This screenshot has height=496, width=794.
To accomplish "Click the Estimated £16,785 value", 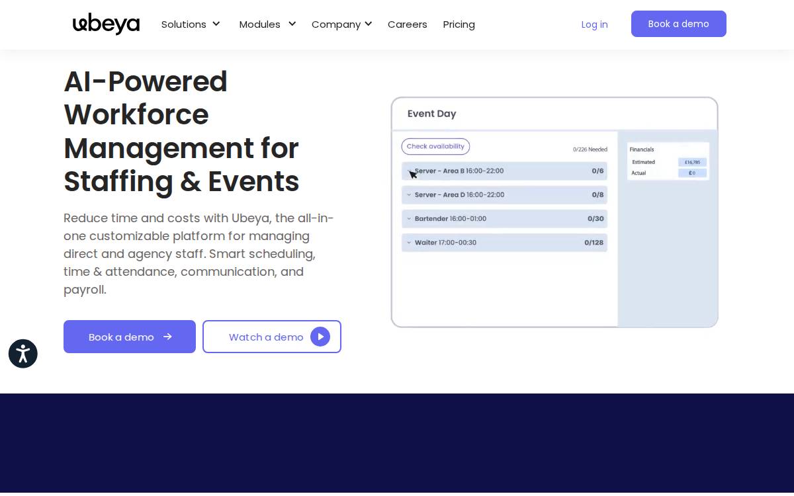I will coord(693,162).
